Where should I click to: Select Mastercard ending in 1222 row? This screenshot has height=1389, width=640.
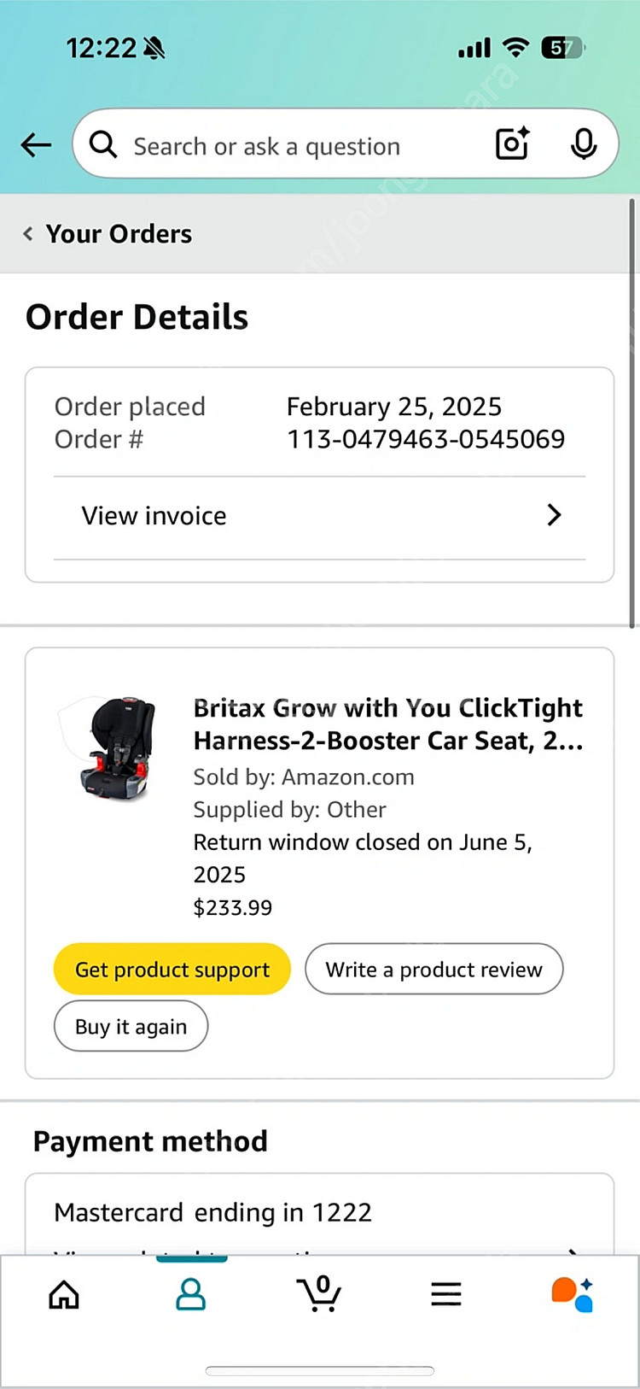213,1213
